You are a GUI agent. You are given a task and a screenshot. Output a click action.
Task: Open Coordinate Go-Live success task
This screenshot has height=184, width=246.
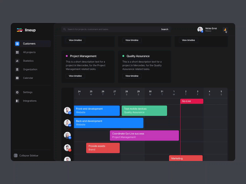(x=144, y=135)
